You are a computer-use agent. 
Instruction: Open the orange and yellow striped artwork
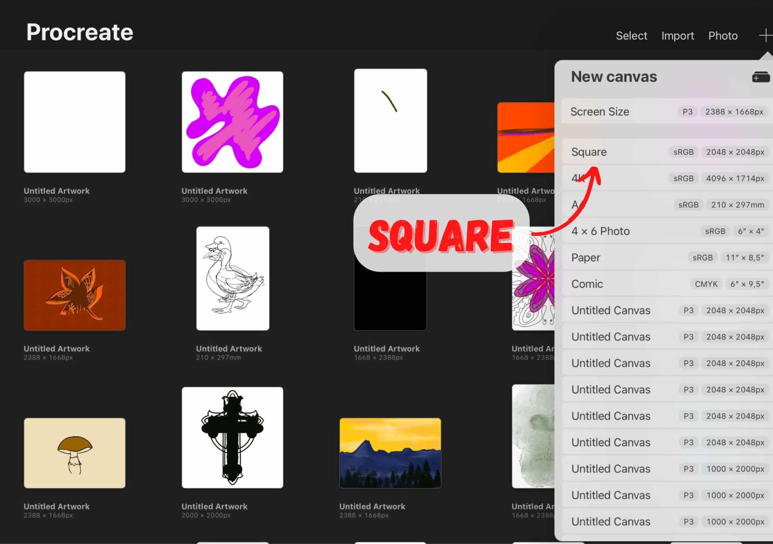click(526, 137)
